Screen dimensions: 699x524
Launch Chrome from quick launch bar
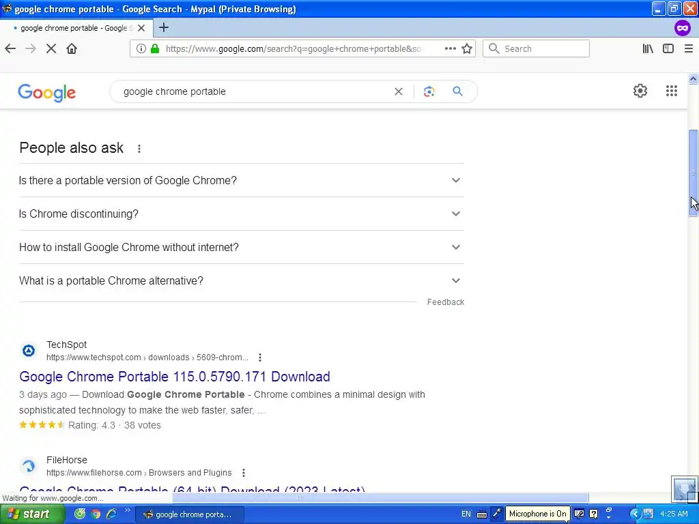96,514
